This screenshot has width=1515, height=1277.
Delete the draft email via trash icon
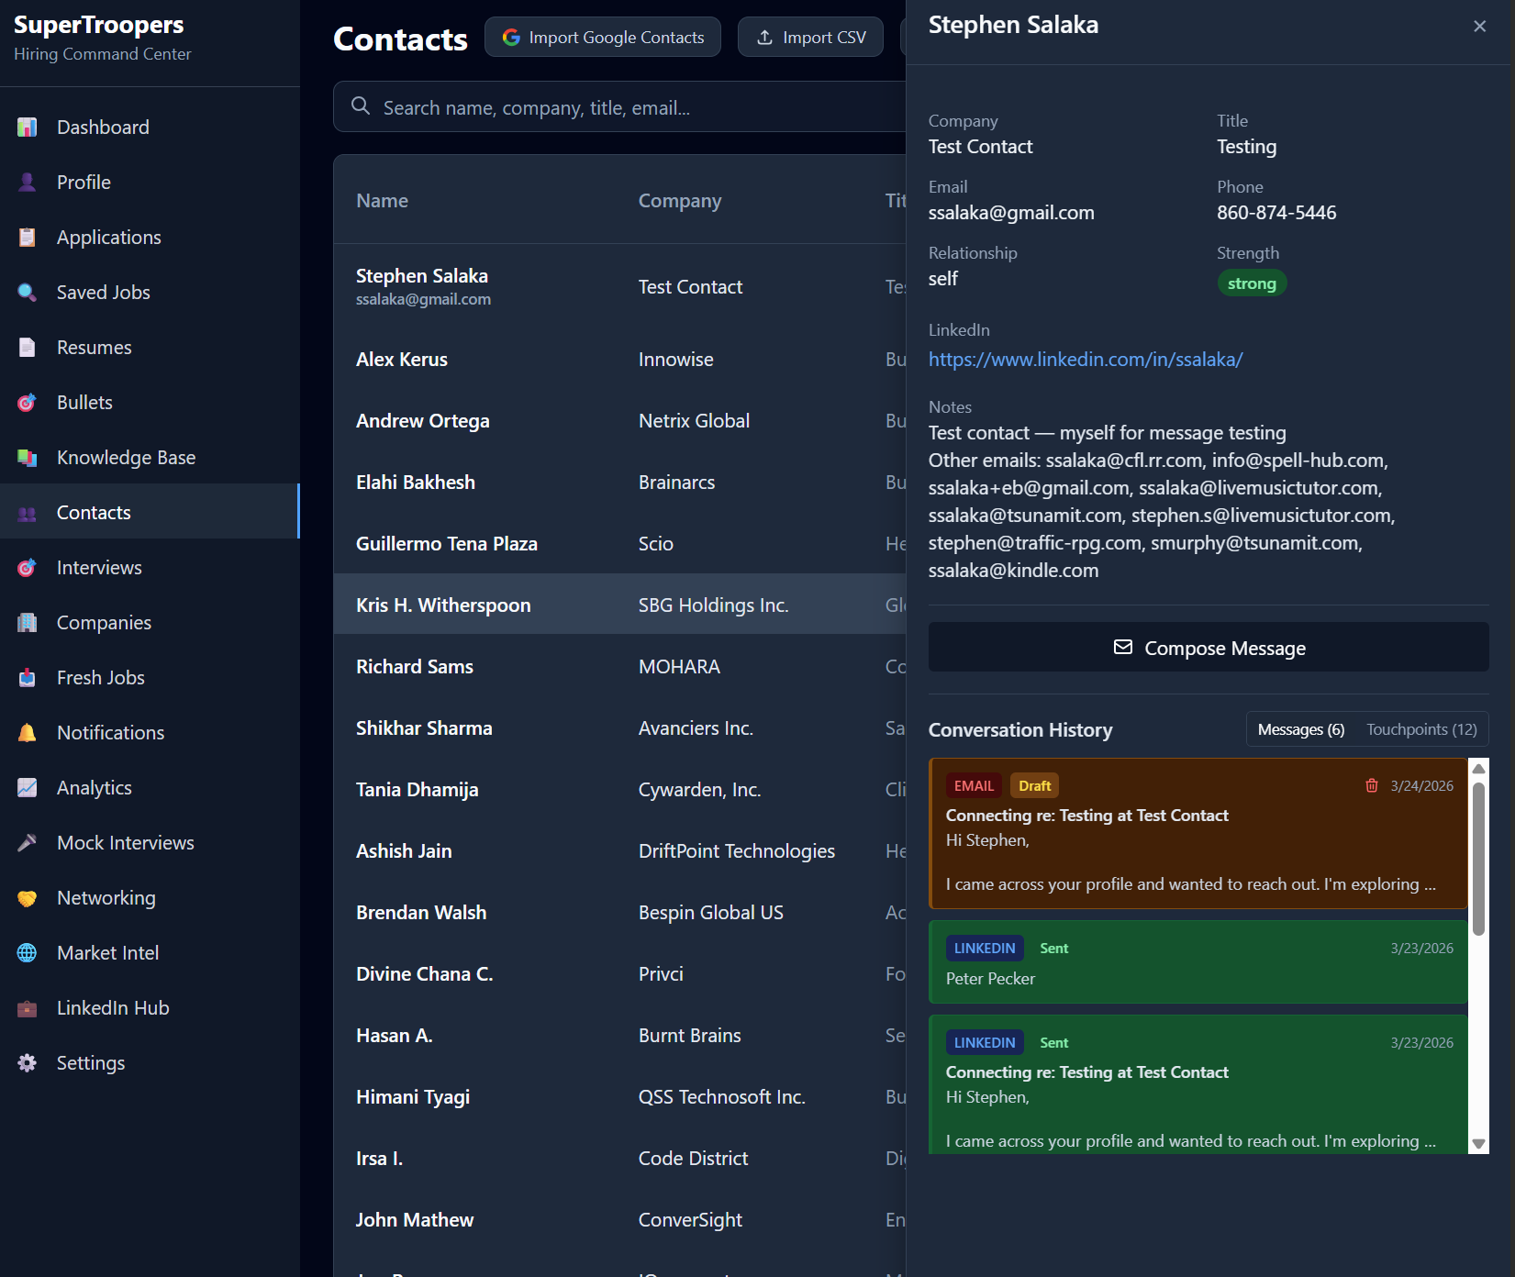1373,785
